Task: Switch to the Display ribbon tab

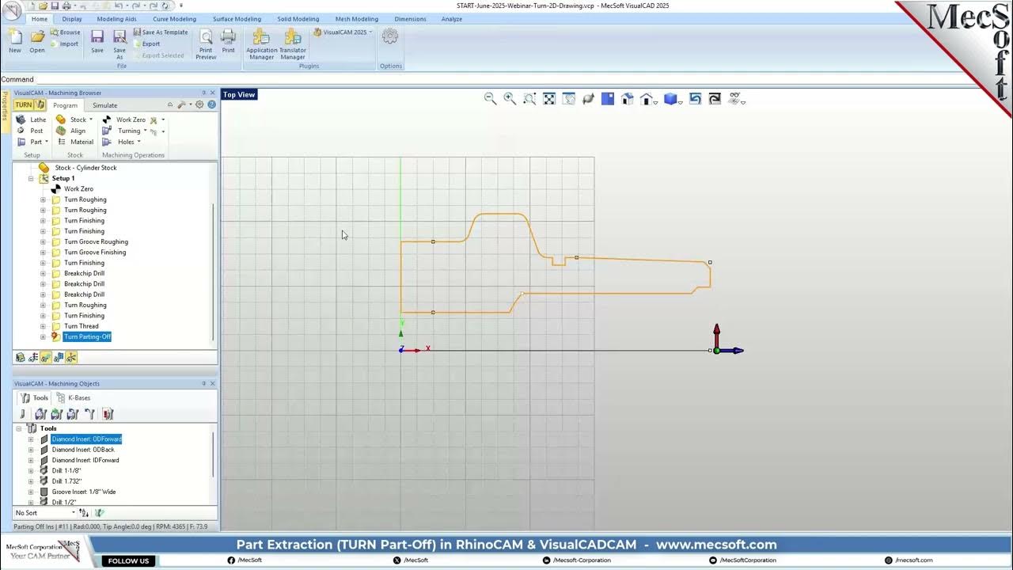Action: point(72,19)
